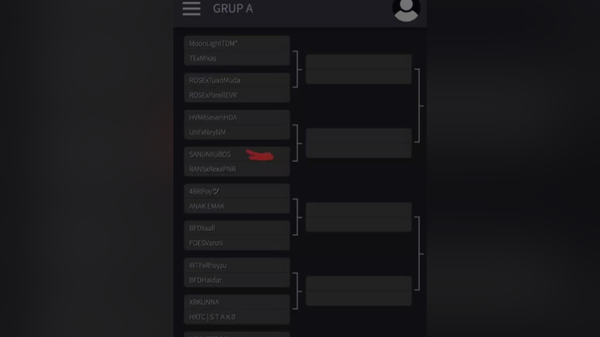Image resolution: width=600 pixels, height=337 pixels.
Task: Select the FOESVanzii participant
Action: (x=237, y=243)
